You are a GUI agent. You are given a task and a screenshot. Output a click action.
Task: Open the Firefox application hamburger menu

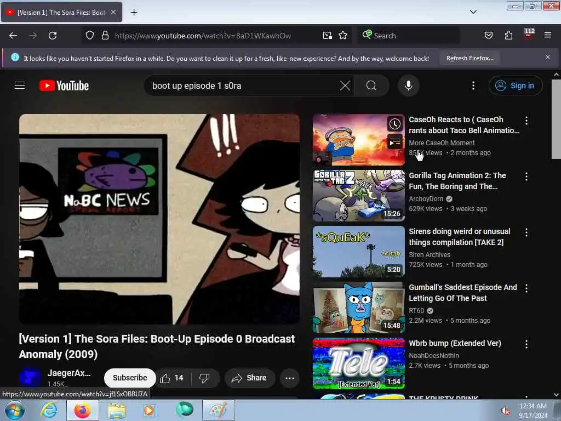click(547, 36)
